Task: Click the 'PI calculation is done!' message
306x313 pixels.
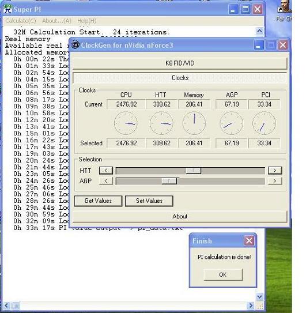Action: (x=225, y=257)
